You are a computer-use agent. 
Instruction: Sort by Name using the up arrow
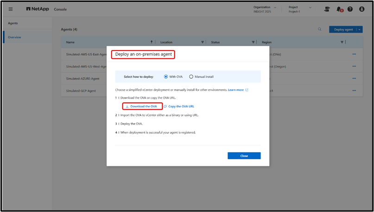click(x=152, y=42)
